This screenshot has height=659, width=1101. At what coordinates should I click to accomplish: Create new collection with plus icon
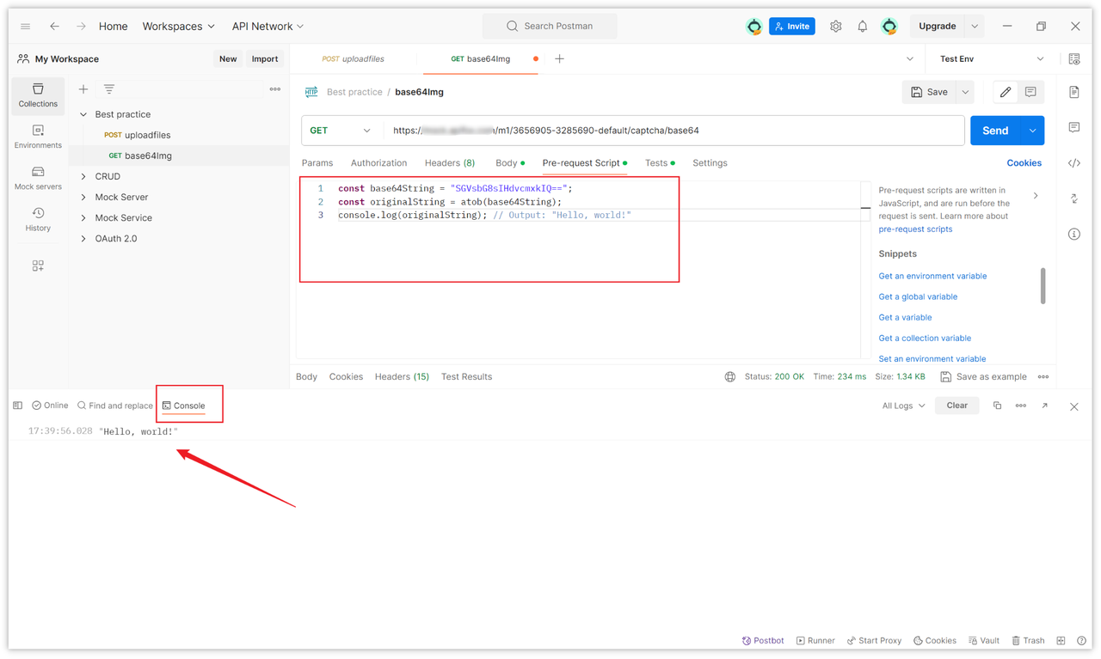point(83,89)
